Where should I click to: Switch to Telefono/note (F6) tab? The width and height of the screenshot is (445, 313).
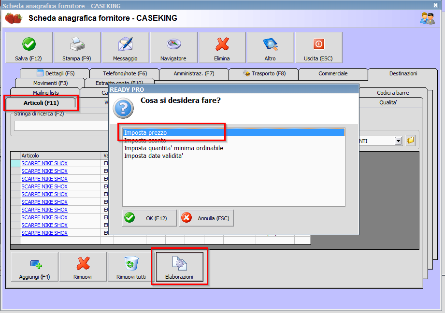125,73
